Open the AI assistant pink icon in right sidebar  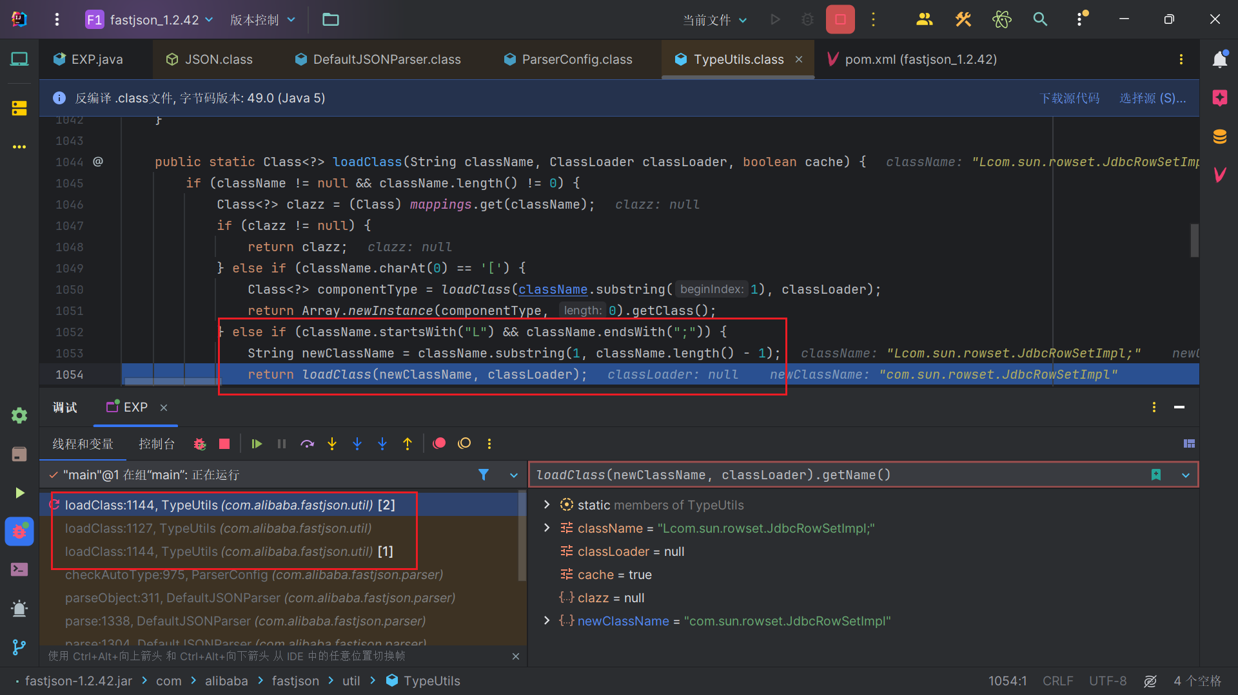(1219, 98)
